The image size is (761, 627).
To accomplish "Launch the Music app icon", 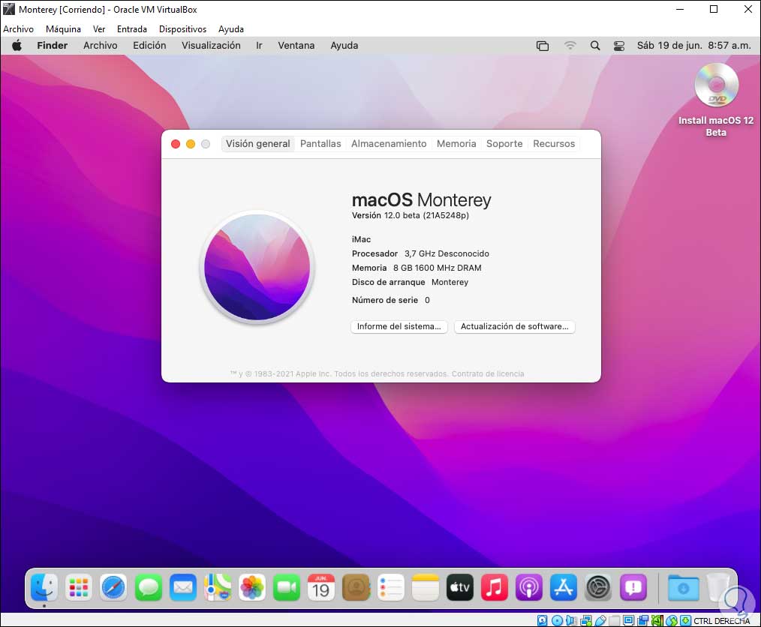I will 494,588.
